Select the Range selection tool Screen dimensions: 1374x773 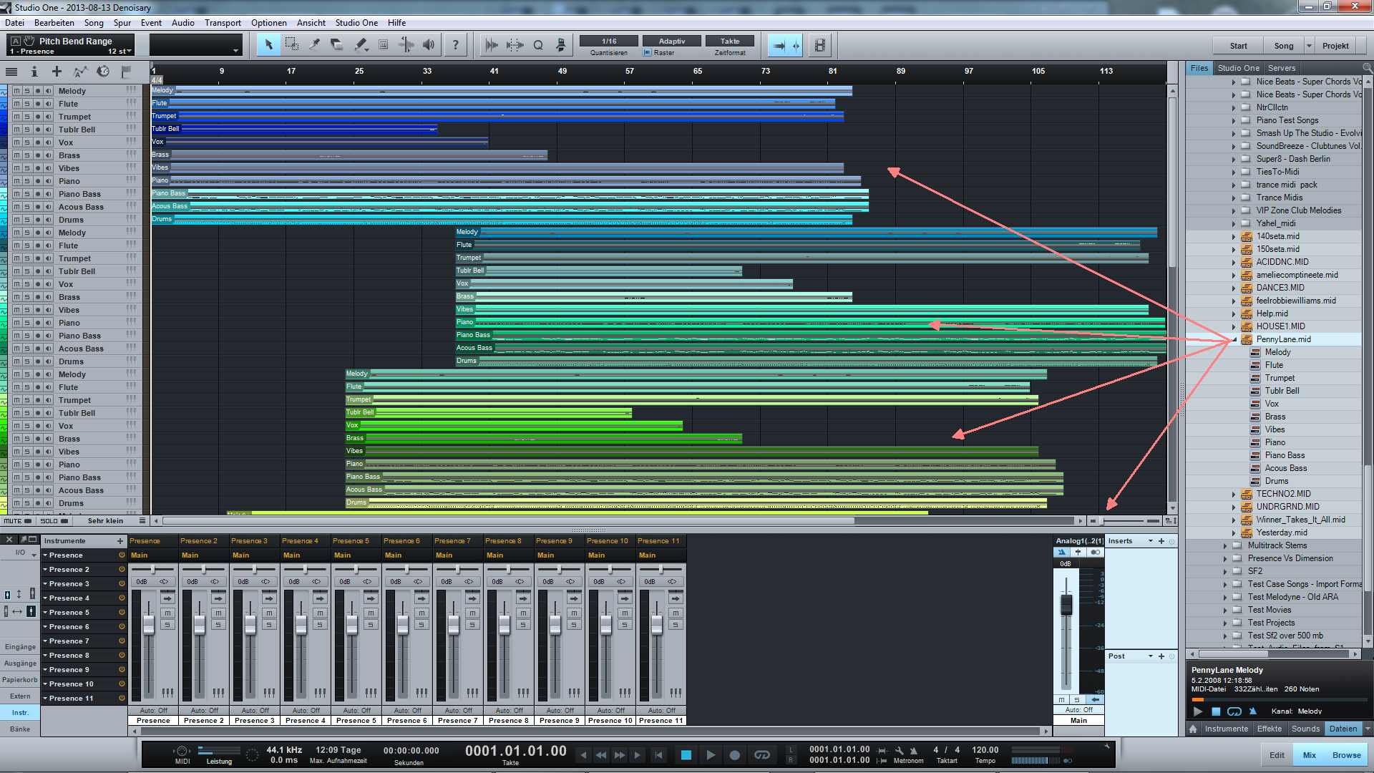coord(291,45)
